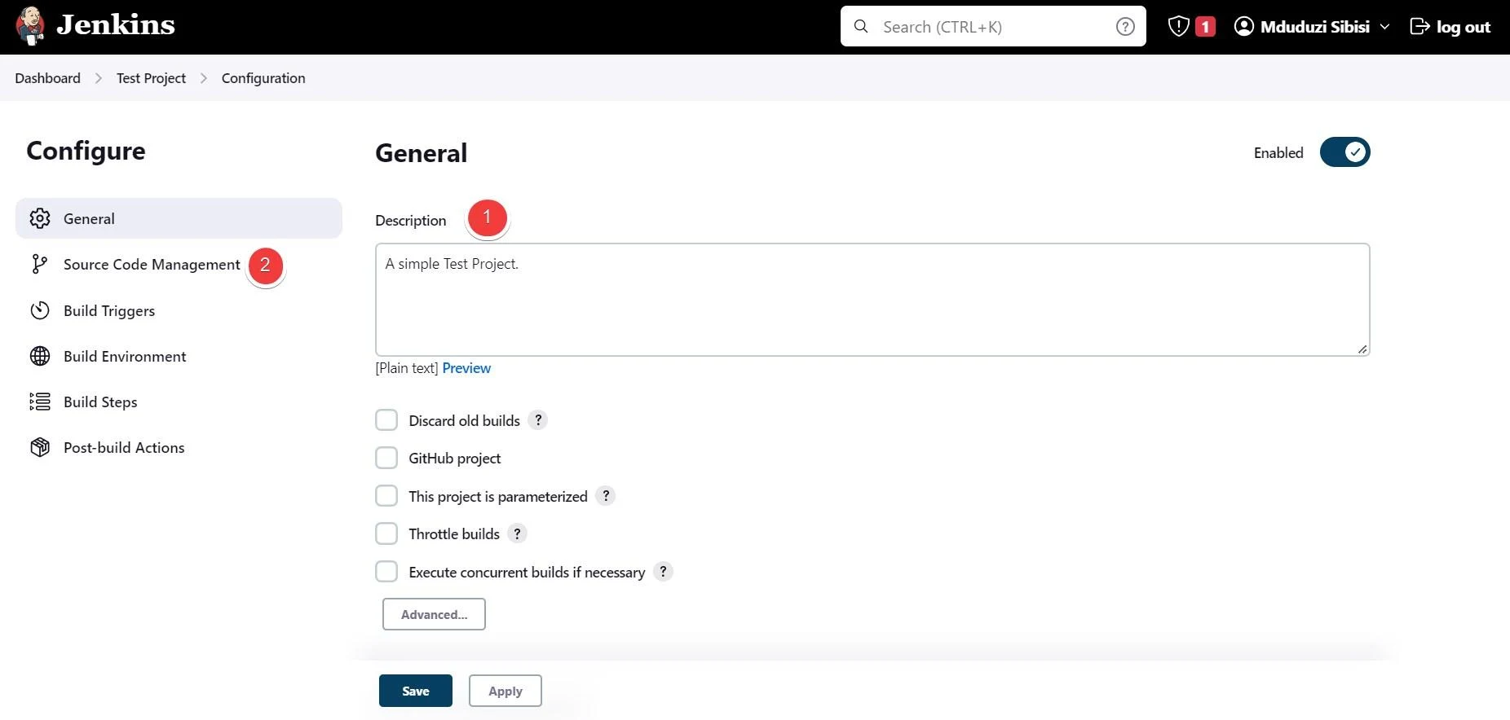Click the Build Environment globe icon
This screenshot has width=1510, height=720.
pos(40,356)
